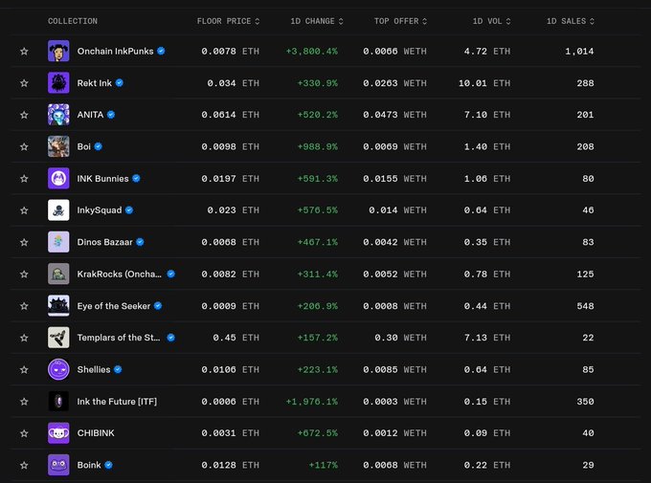
Task: Click Dinos Bazaar collection icon
Action: (58, 242)
